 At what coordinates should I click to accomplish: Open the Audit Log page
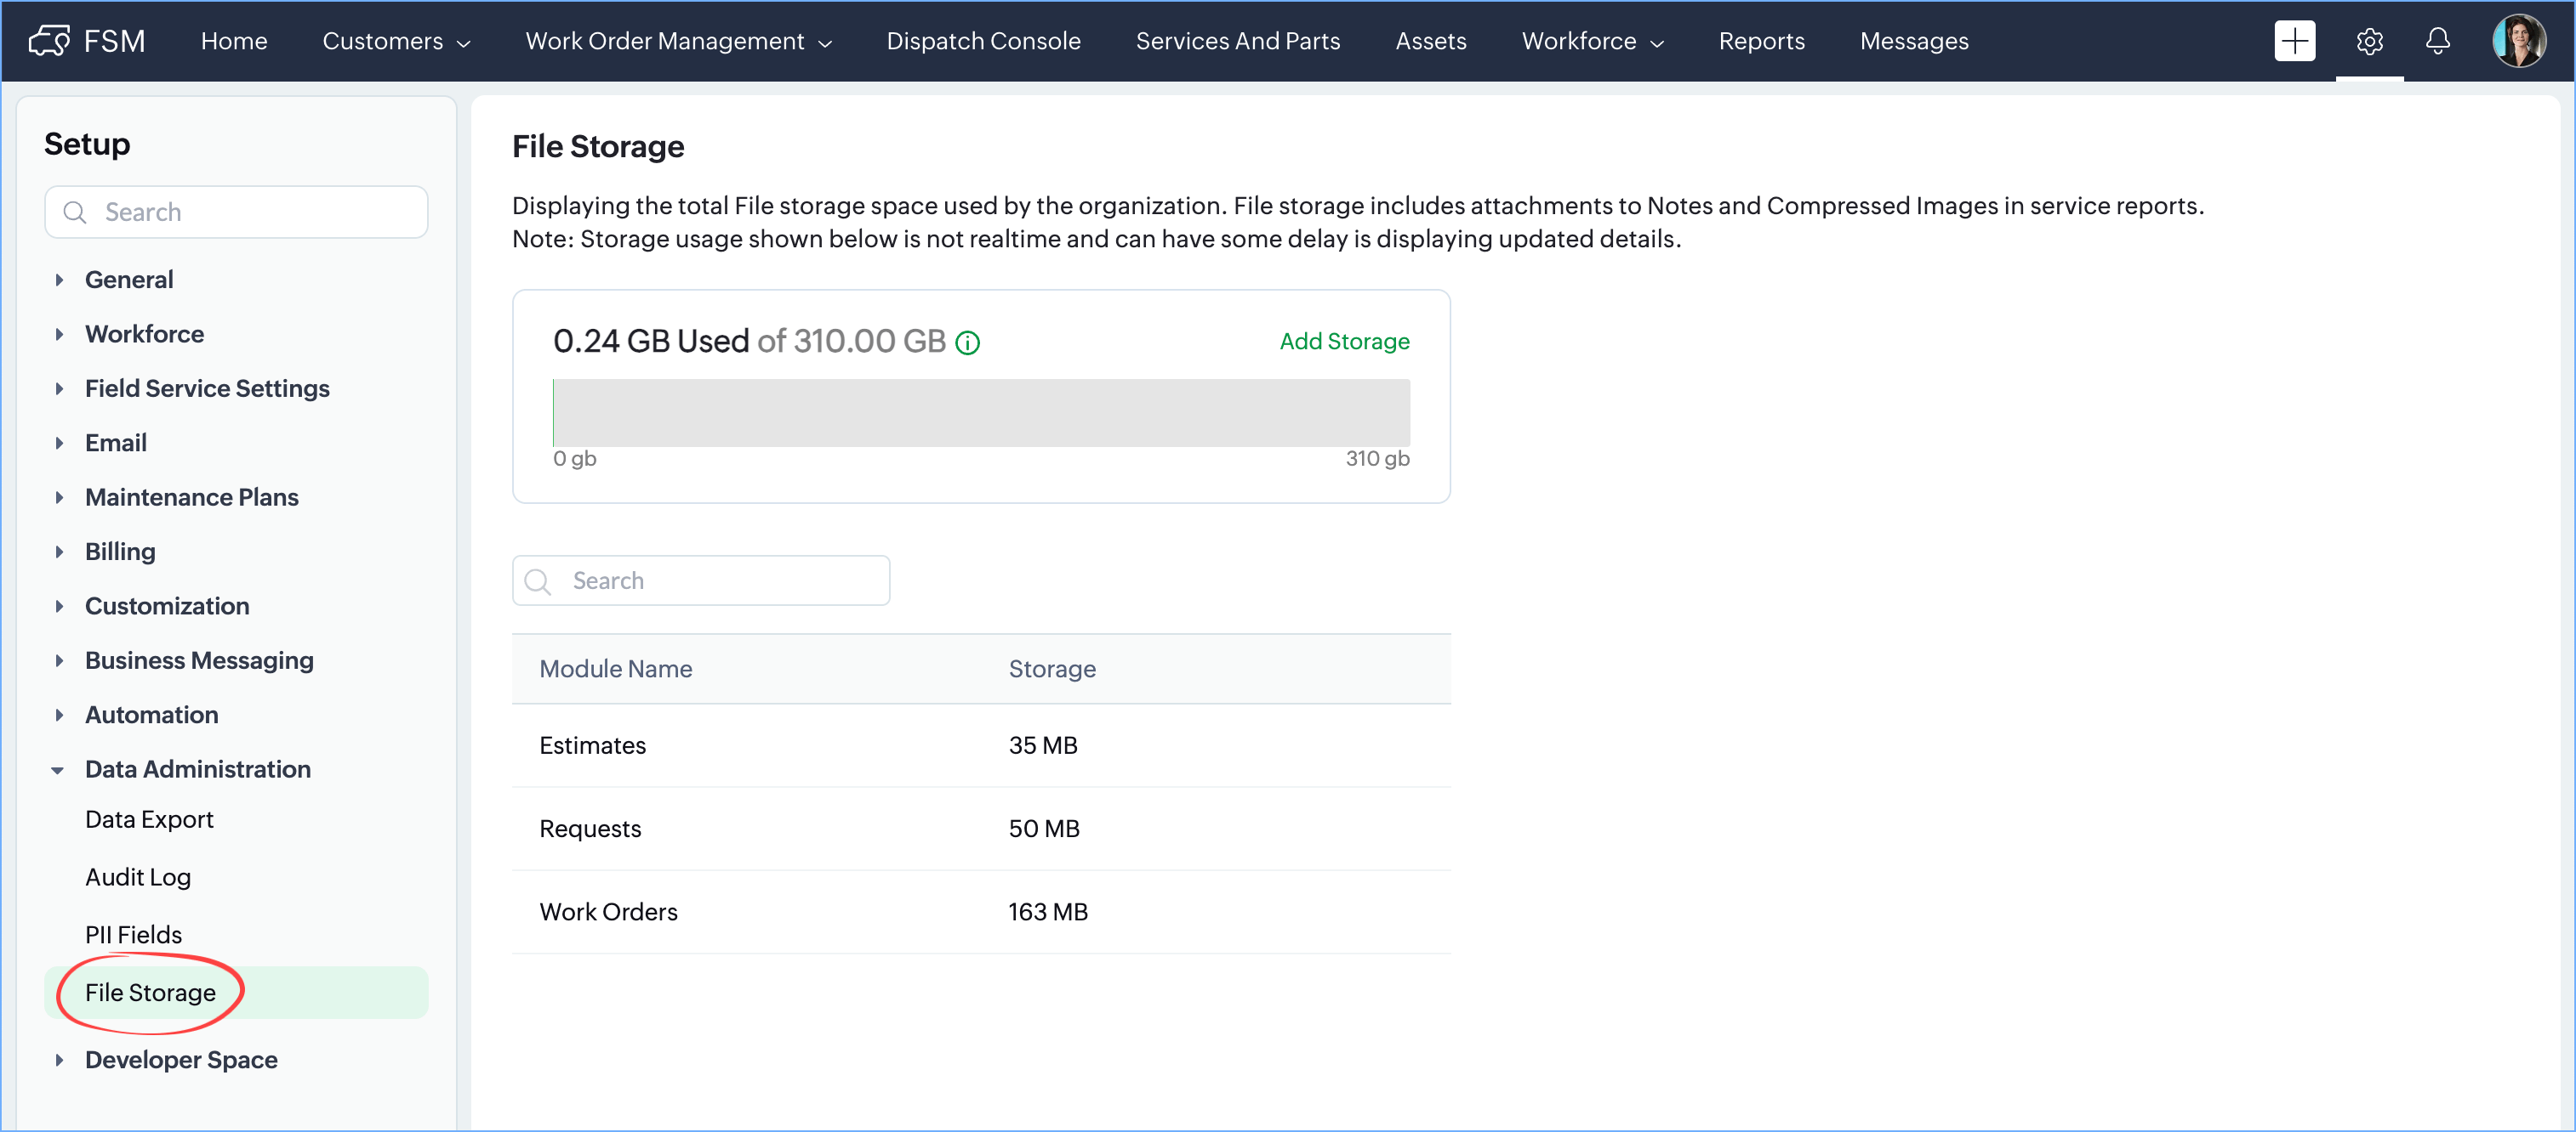tap(138, 877)
